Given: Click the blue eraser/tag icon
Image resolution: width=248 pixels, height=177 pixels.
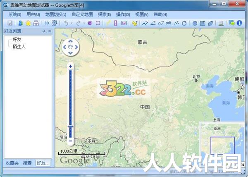Looking at the screenshot, I should [210, 23].
